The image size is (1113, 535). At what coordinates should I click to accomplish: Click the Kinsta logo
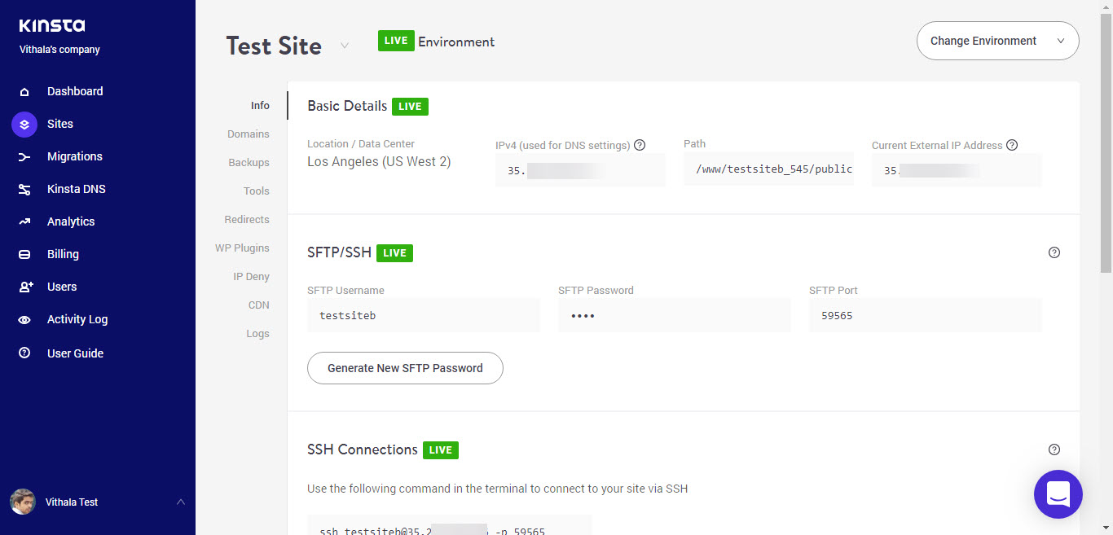(x=52, y=26)
